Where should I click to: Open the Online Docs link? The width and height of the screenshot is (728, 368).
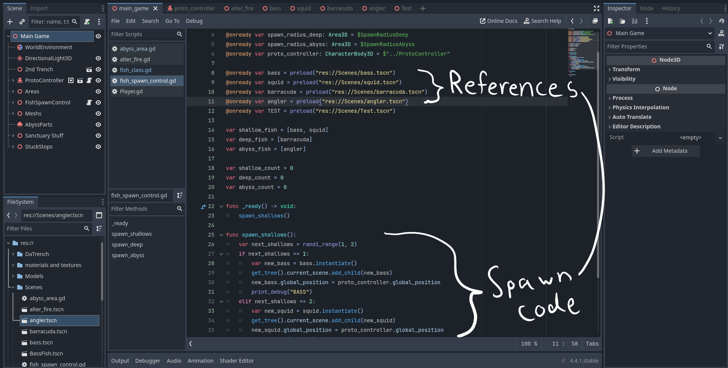point(498,21)
